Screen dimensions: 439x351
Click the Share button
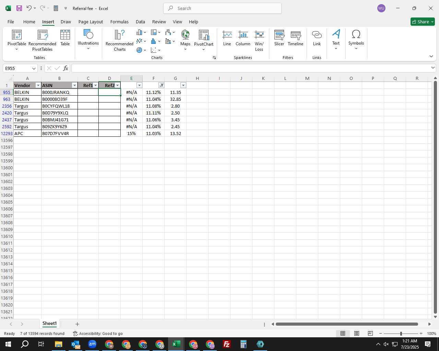[423, 22]
